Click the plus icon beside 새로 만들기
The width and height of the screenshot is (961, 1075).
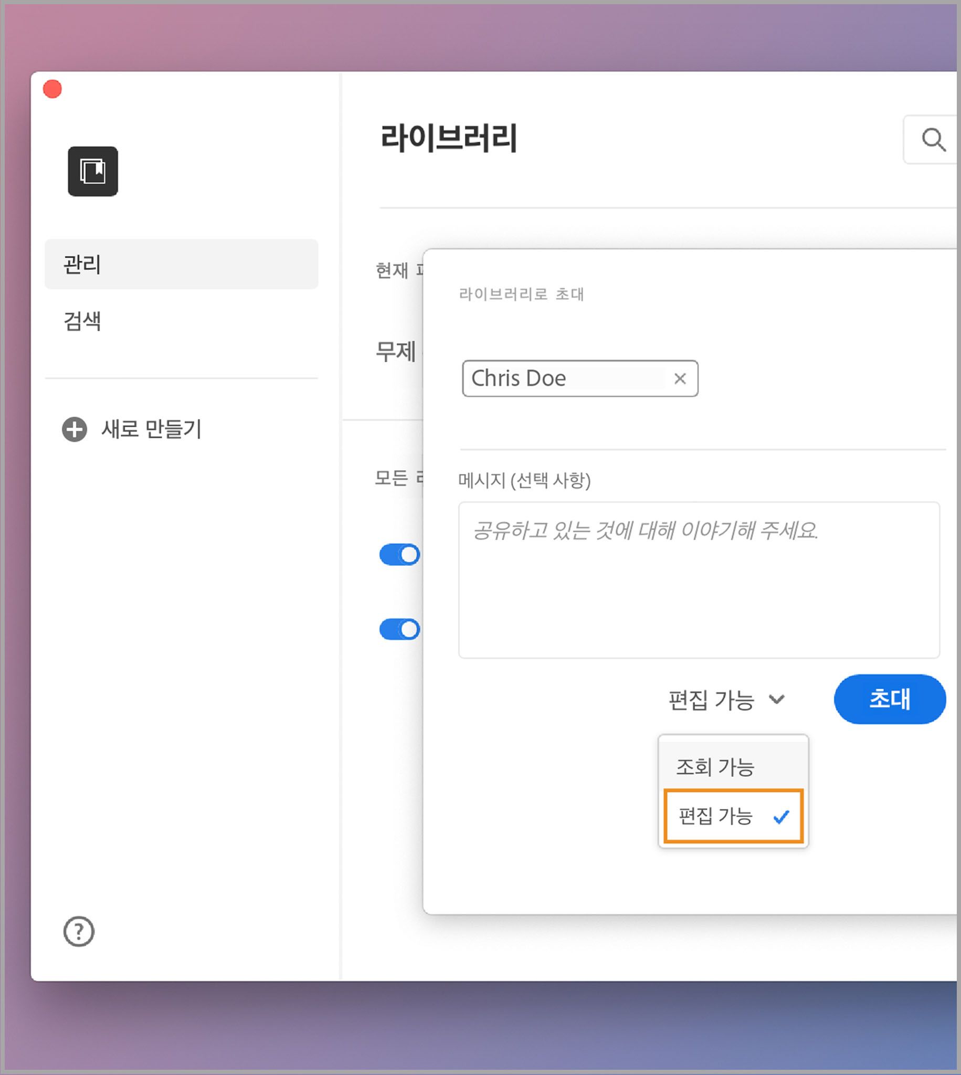[74, 430]
